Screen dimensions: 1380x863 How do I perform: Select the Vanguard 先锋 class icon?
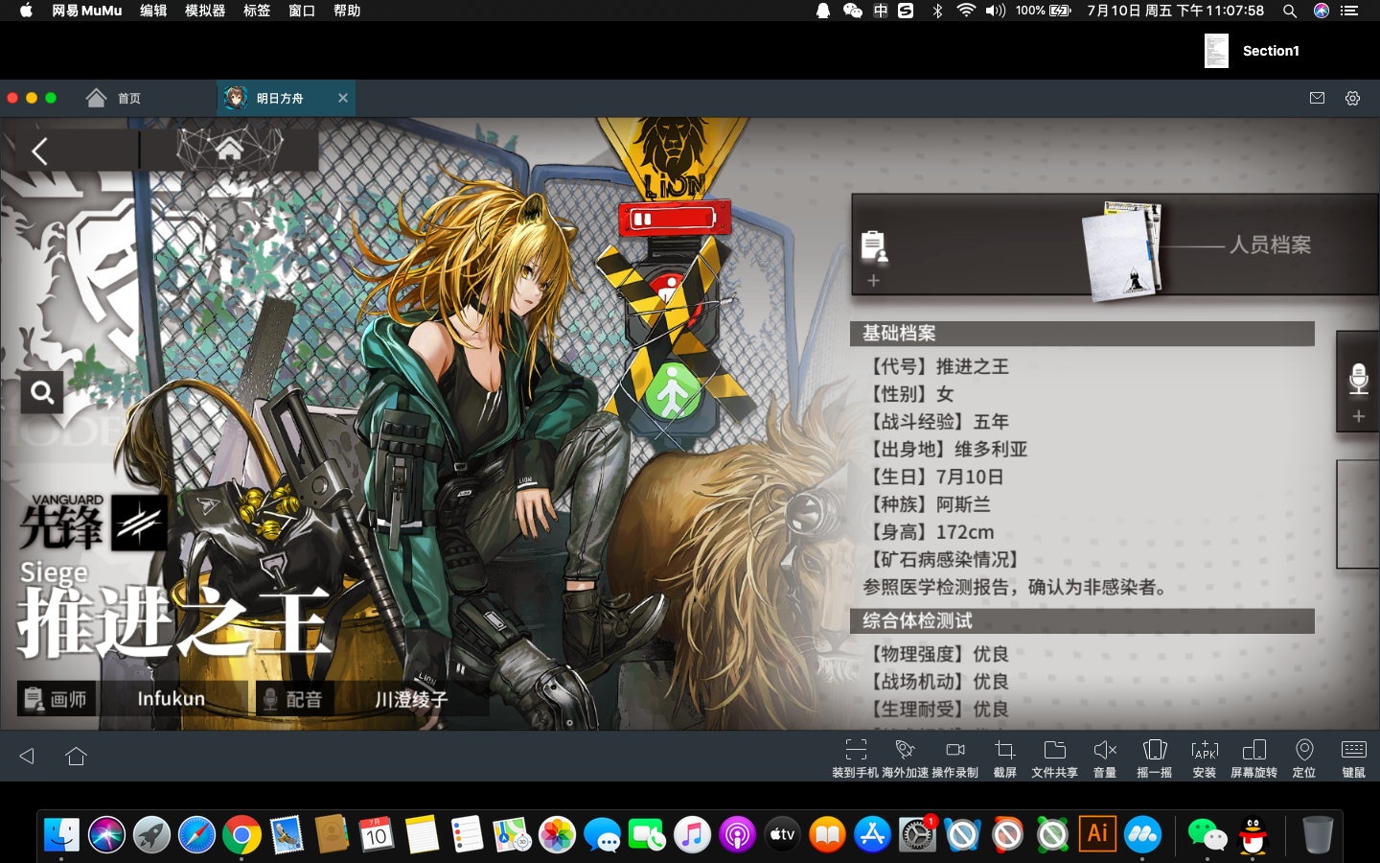[140, 523]
